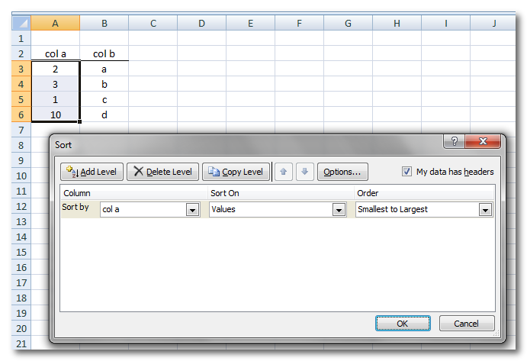The height and width of the screenshot is (361, 527).
Task: Click the cell containing 10
Action: click(x=55, y=114)
